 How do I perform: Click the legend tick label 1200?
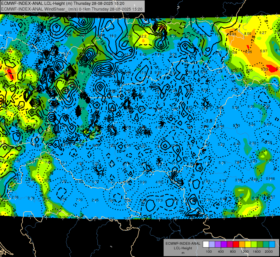click(245, 252)
